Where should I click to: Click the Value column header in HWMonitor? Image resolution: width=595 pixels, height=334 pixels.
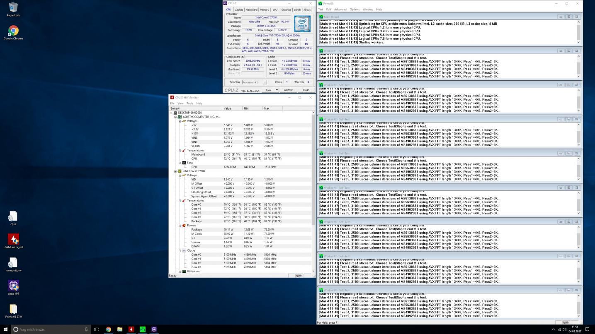(232, 108)
